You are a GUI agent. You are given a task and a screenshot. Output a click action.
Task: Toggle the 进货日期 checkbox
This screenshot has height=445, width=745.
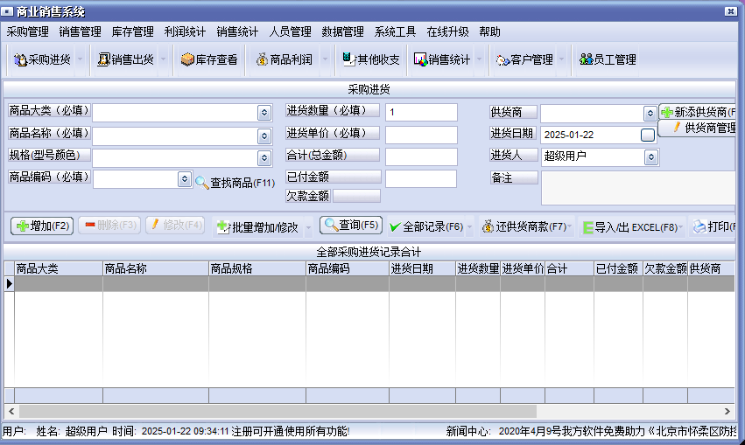click(x=648, y=136)
